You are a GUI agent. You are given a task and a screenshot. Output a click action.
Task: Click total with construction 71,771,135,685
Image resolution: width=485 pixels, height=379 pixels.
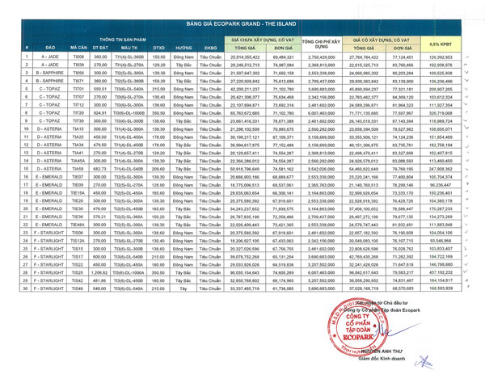[x=364, y=113]
